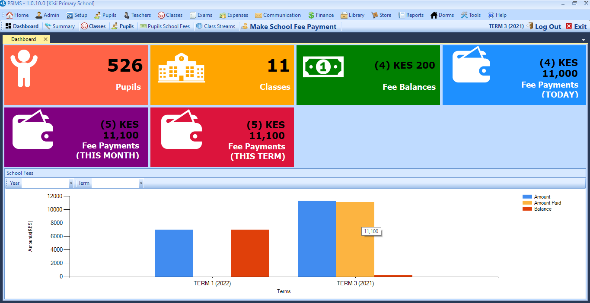Click the Exit button
Screen dimensions: 590x303
pyautogui.click(x=576, y=26)
